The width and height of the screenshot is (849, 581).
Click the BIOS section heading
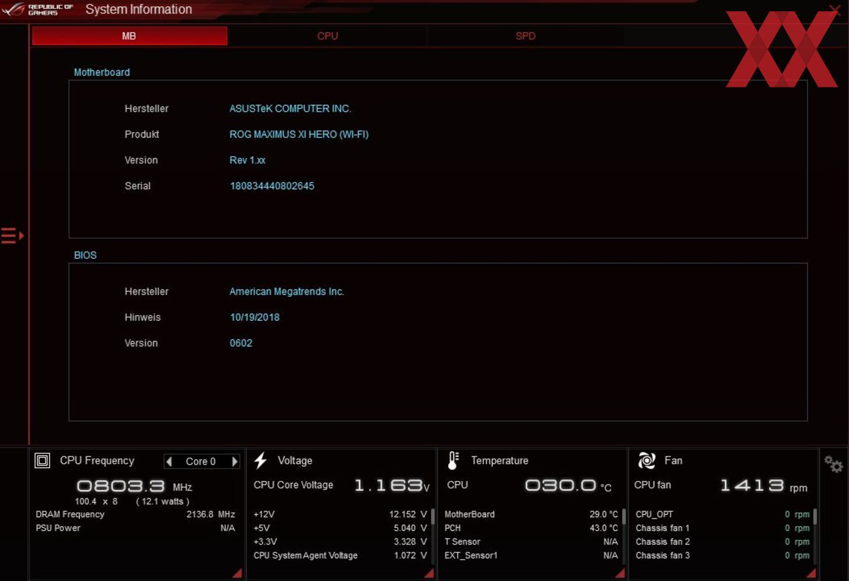(85, 255)
